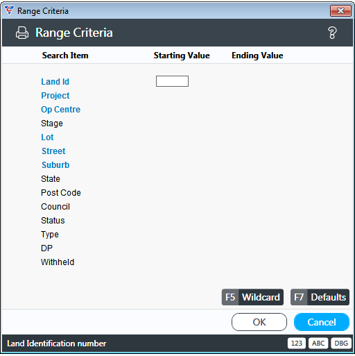The height and width of the screenshot is (356, 355).
Task: Select the Project search item
Action: coord(55,96)
